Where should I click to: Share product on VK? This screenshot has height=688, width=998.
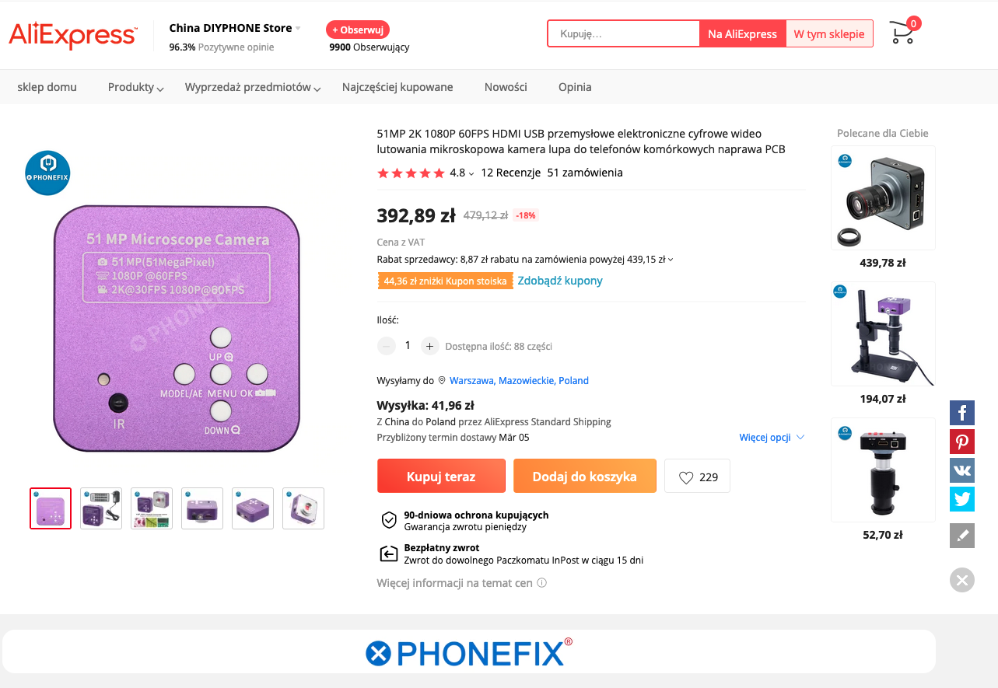[x=962, y=470]
